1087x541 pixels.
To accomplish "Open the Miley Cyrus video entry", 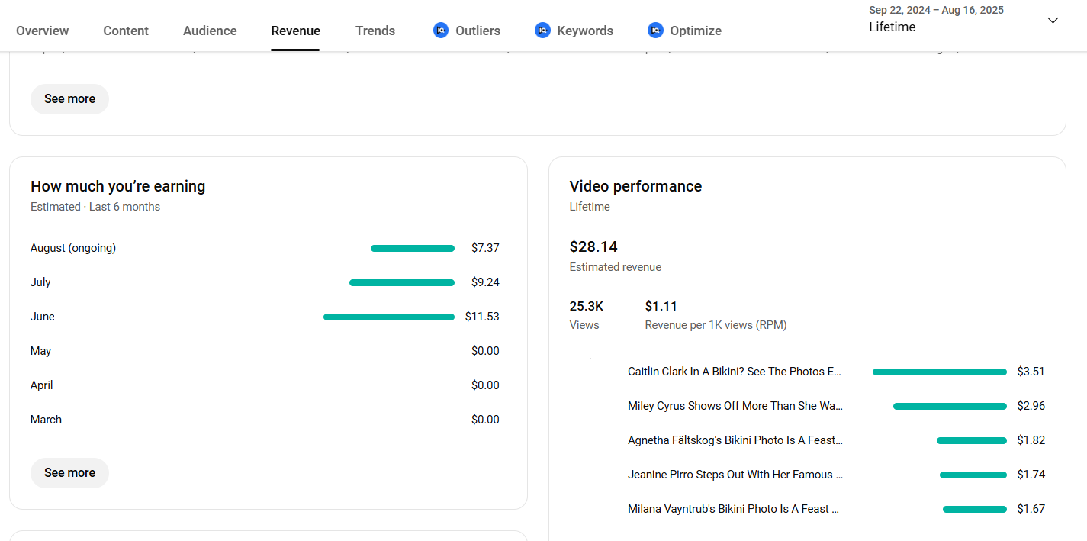I will (735, 406).
